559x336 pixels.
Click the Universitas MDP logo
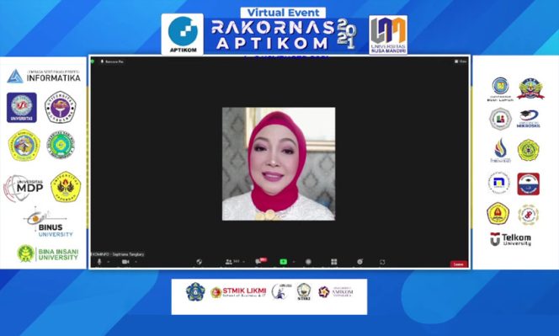pos(24,188)
